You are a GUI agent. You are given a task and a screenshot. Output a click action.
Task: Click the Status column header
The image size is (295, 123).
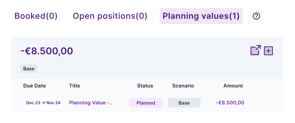coord(145,86)
